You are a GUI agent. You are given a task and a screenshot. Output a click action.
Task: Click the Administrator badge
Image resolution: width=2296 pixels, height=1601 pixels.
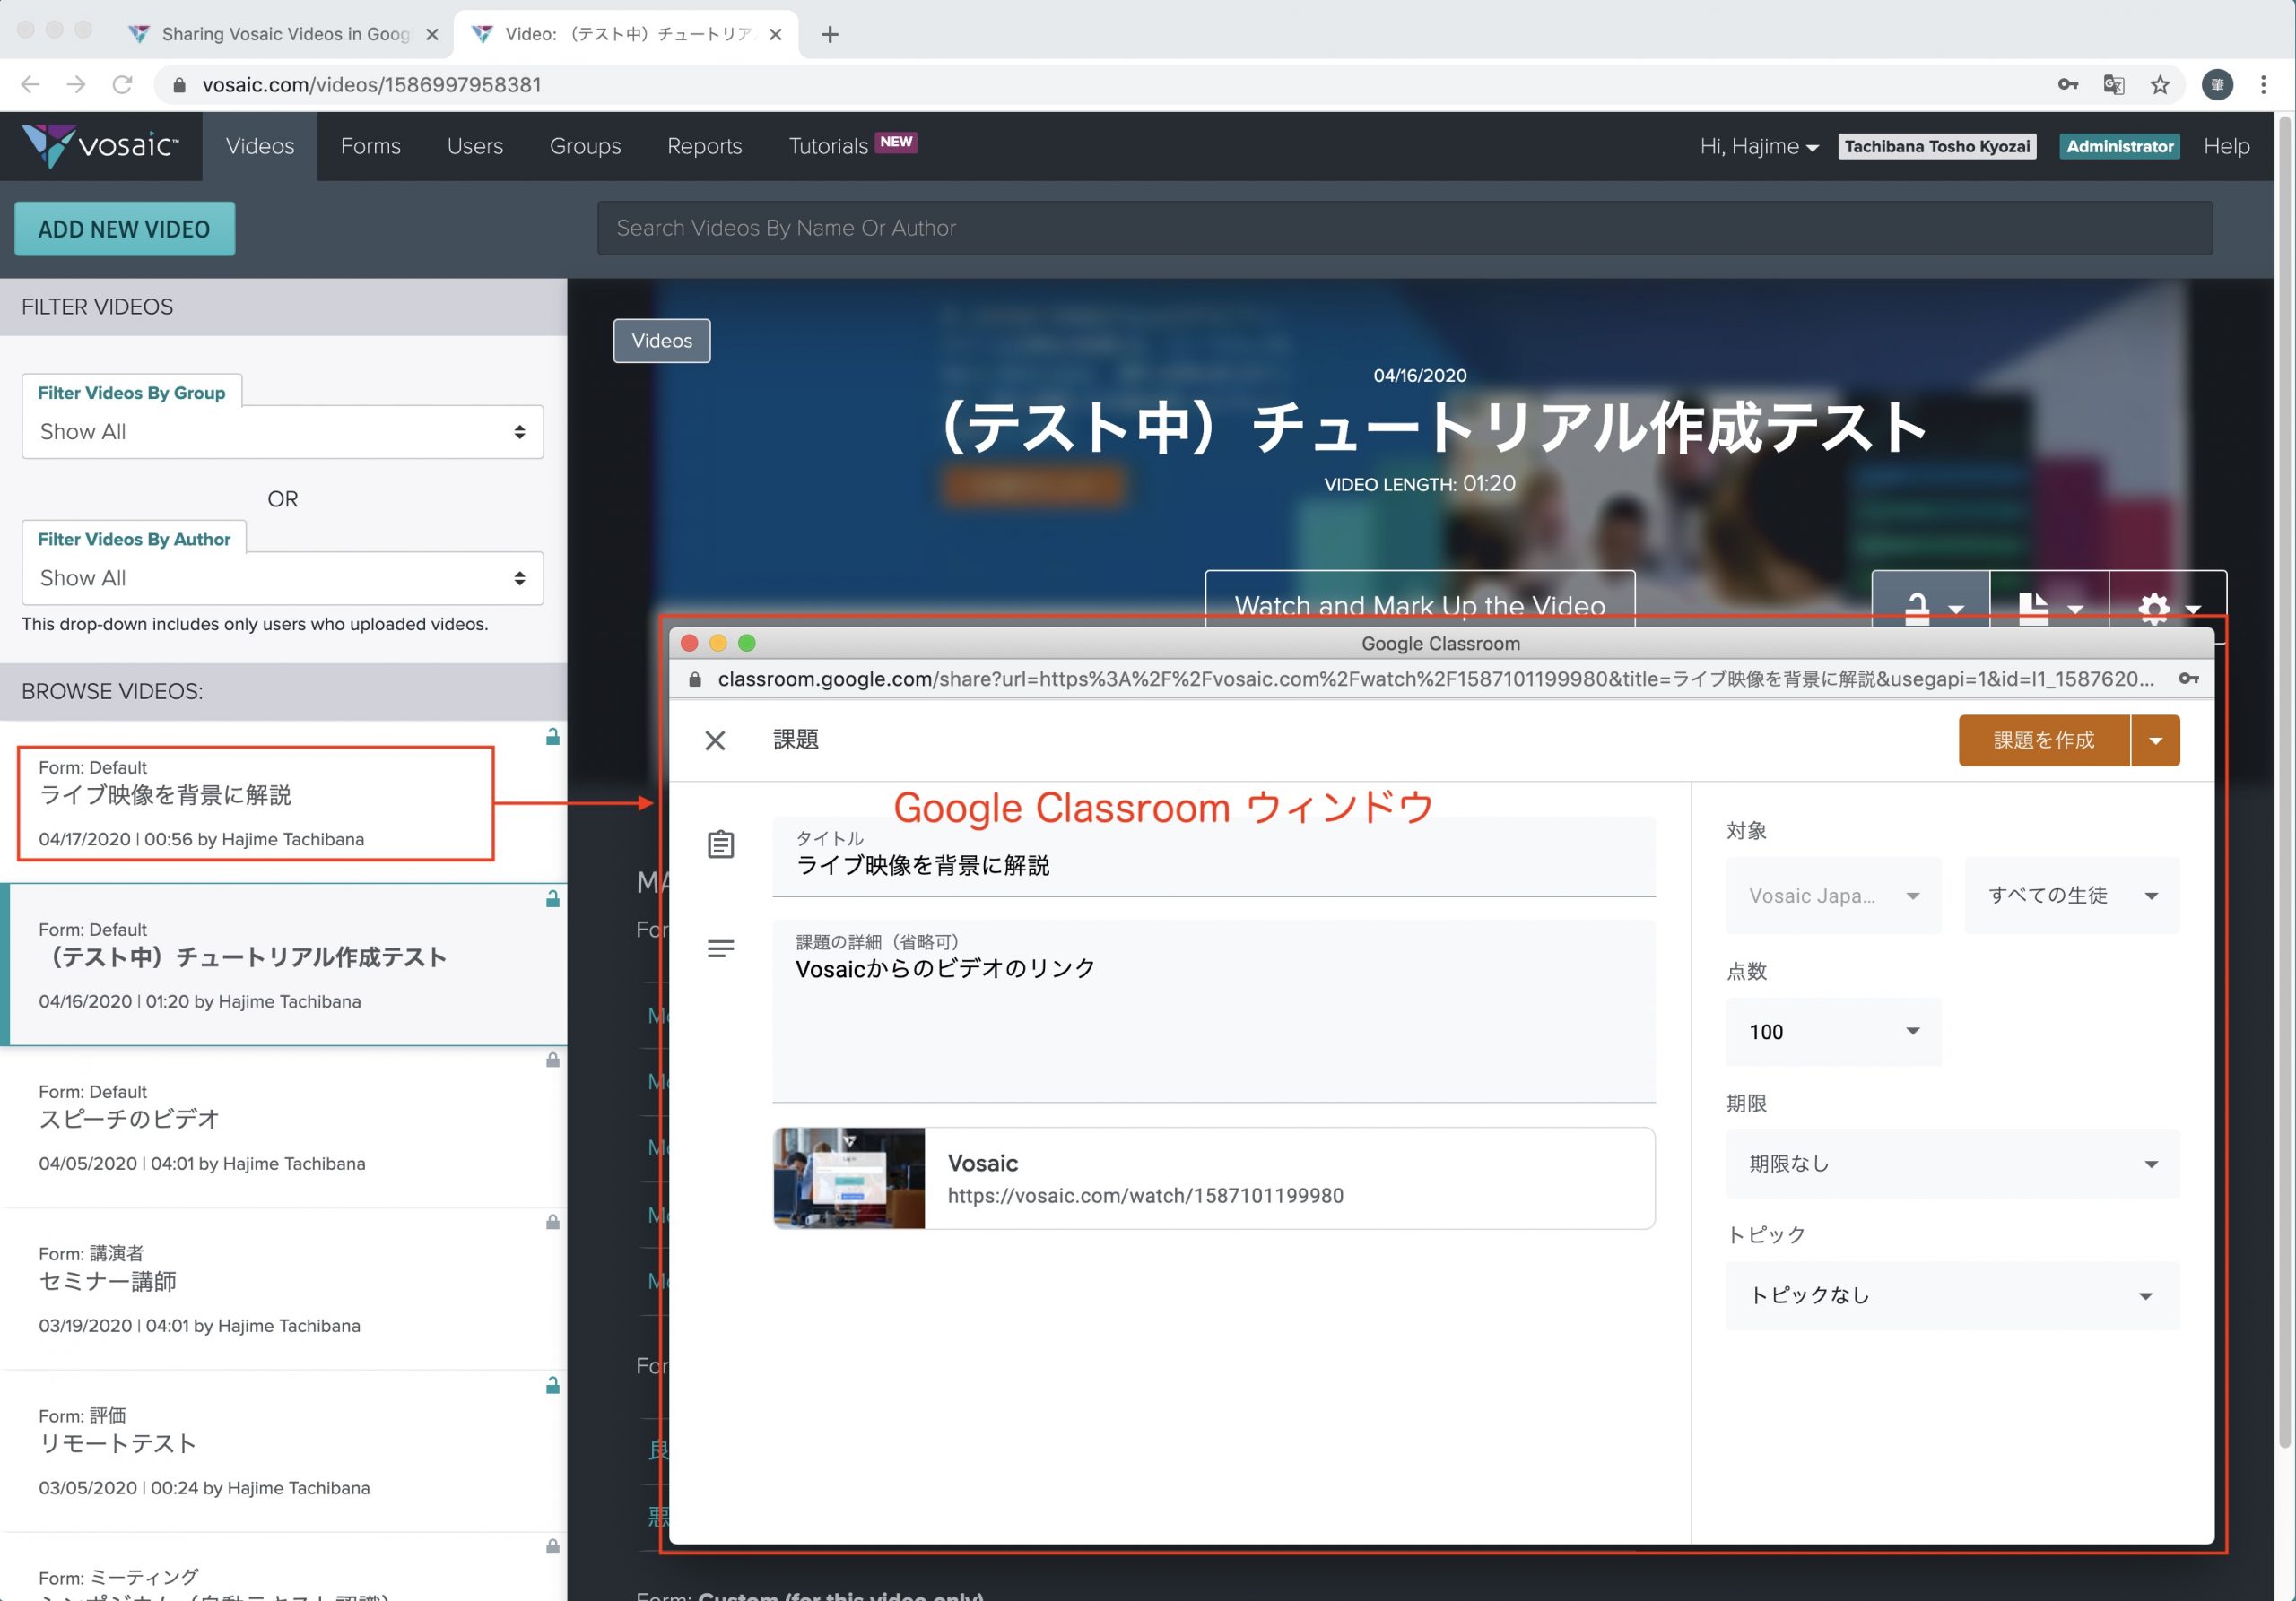tap(2119, 146)
